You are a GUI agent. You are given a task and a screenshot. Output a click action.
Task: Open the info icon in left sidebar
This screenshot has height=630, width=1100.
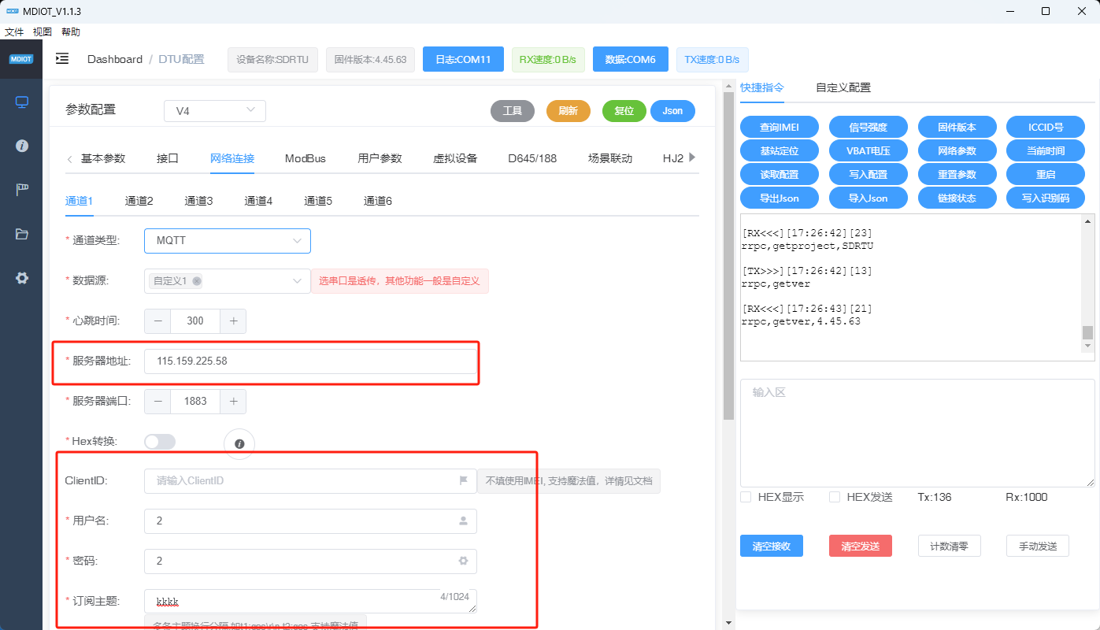coord(21,146)
